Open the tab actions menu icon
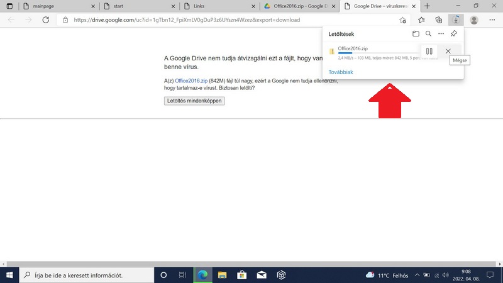The width and height of the screenshot is (503, 283). (9, 6)
